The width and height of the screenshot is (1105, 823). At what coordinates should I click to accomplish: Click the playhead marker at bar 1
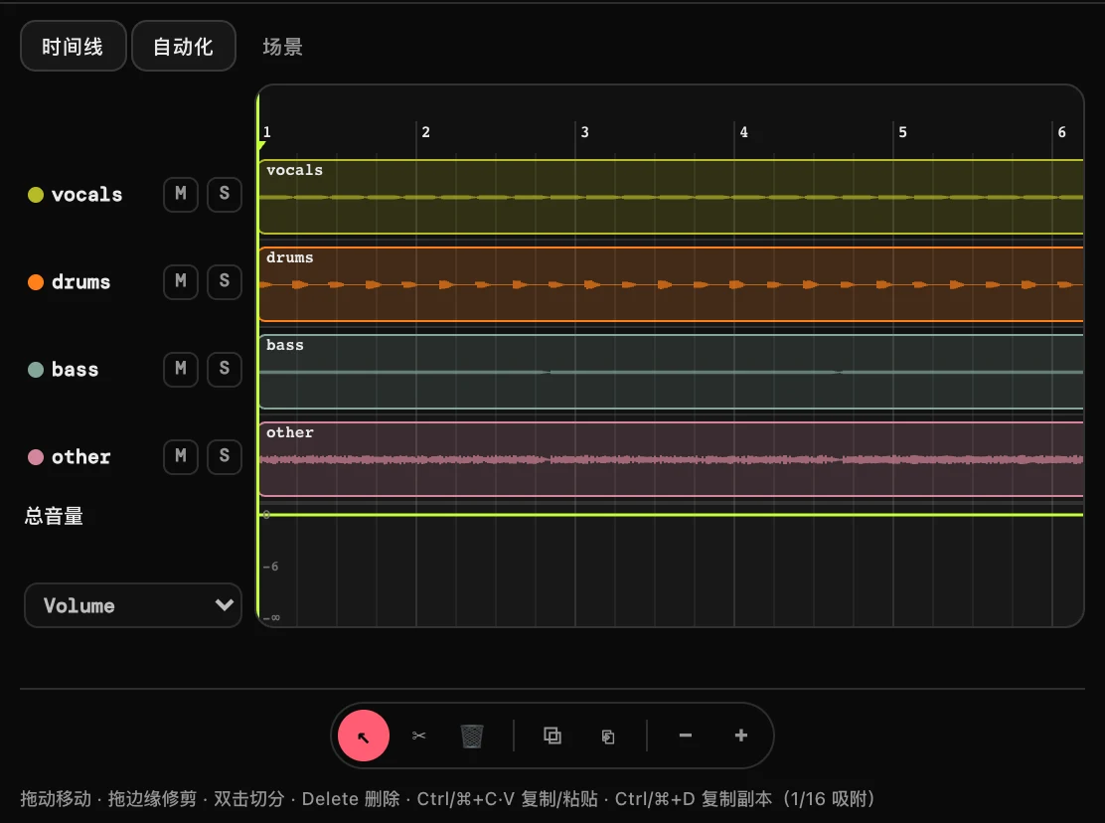[x=261, y=146]
